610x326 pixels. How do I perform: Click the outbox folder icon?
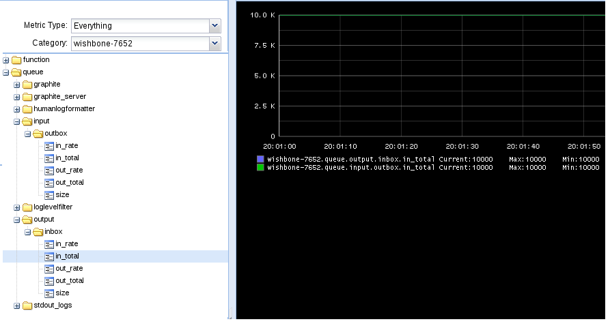click(x=38, y=134)
